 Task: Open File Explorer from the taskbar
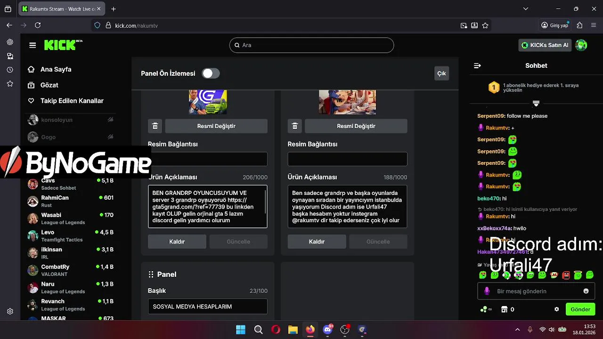pos(293,330)
